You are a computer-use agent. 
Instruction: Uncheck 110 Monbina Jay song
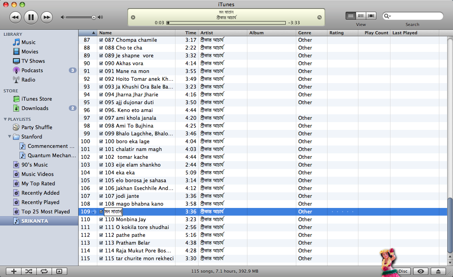coord(101,219)
